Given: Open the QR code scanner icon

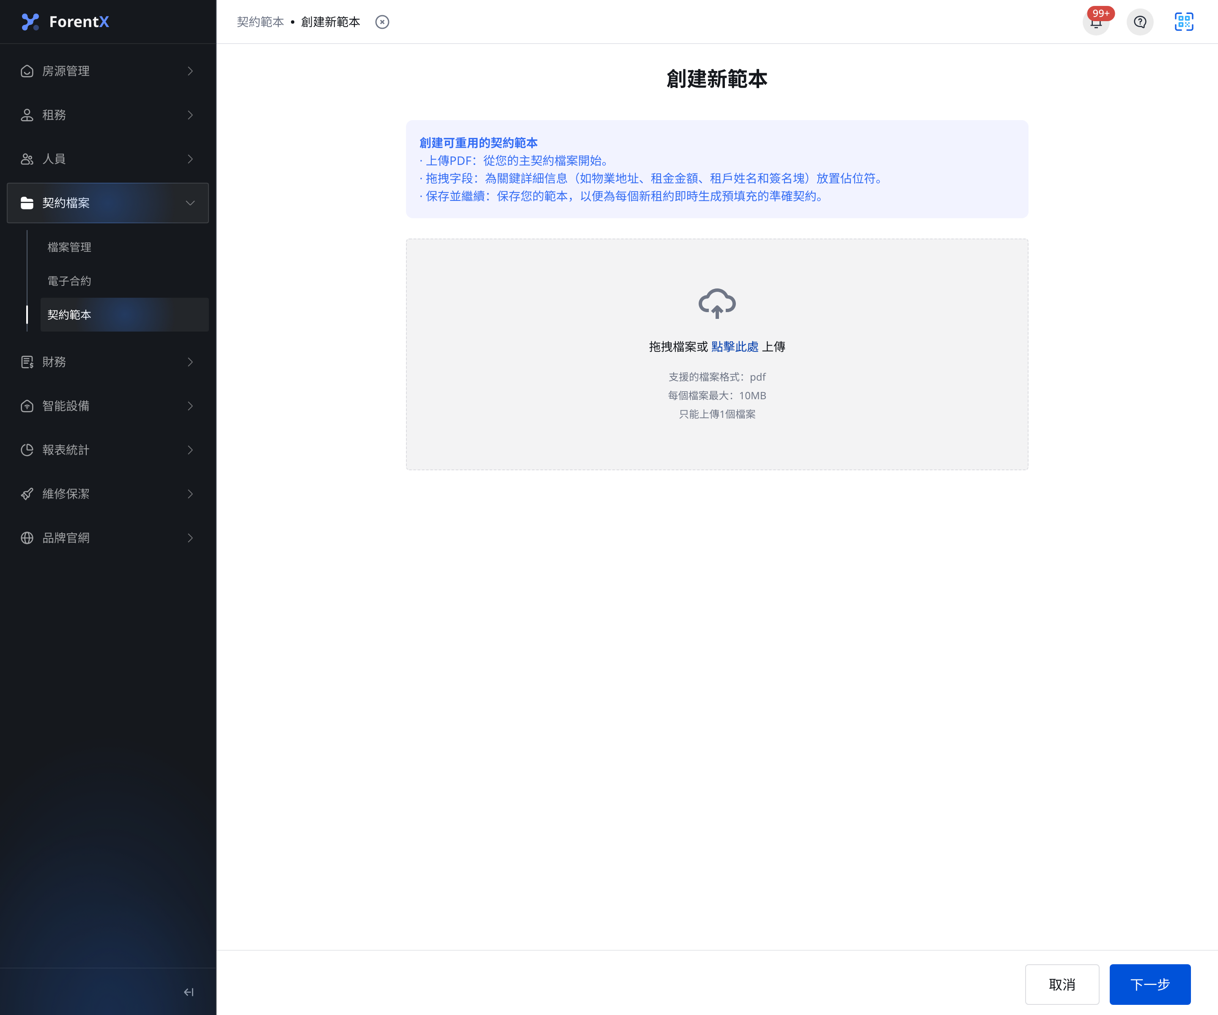Looking at the screenshot, I should [x=1184, y=22].
